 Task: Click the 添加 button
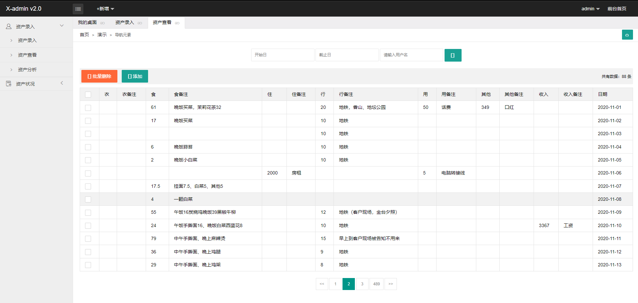tap(135, 76)
